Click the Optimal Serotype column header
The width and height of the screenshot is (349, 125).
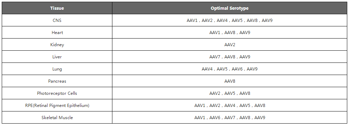[230, 8]
